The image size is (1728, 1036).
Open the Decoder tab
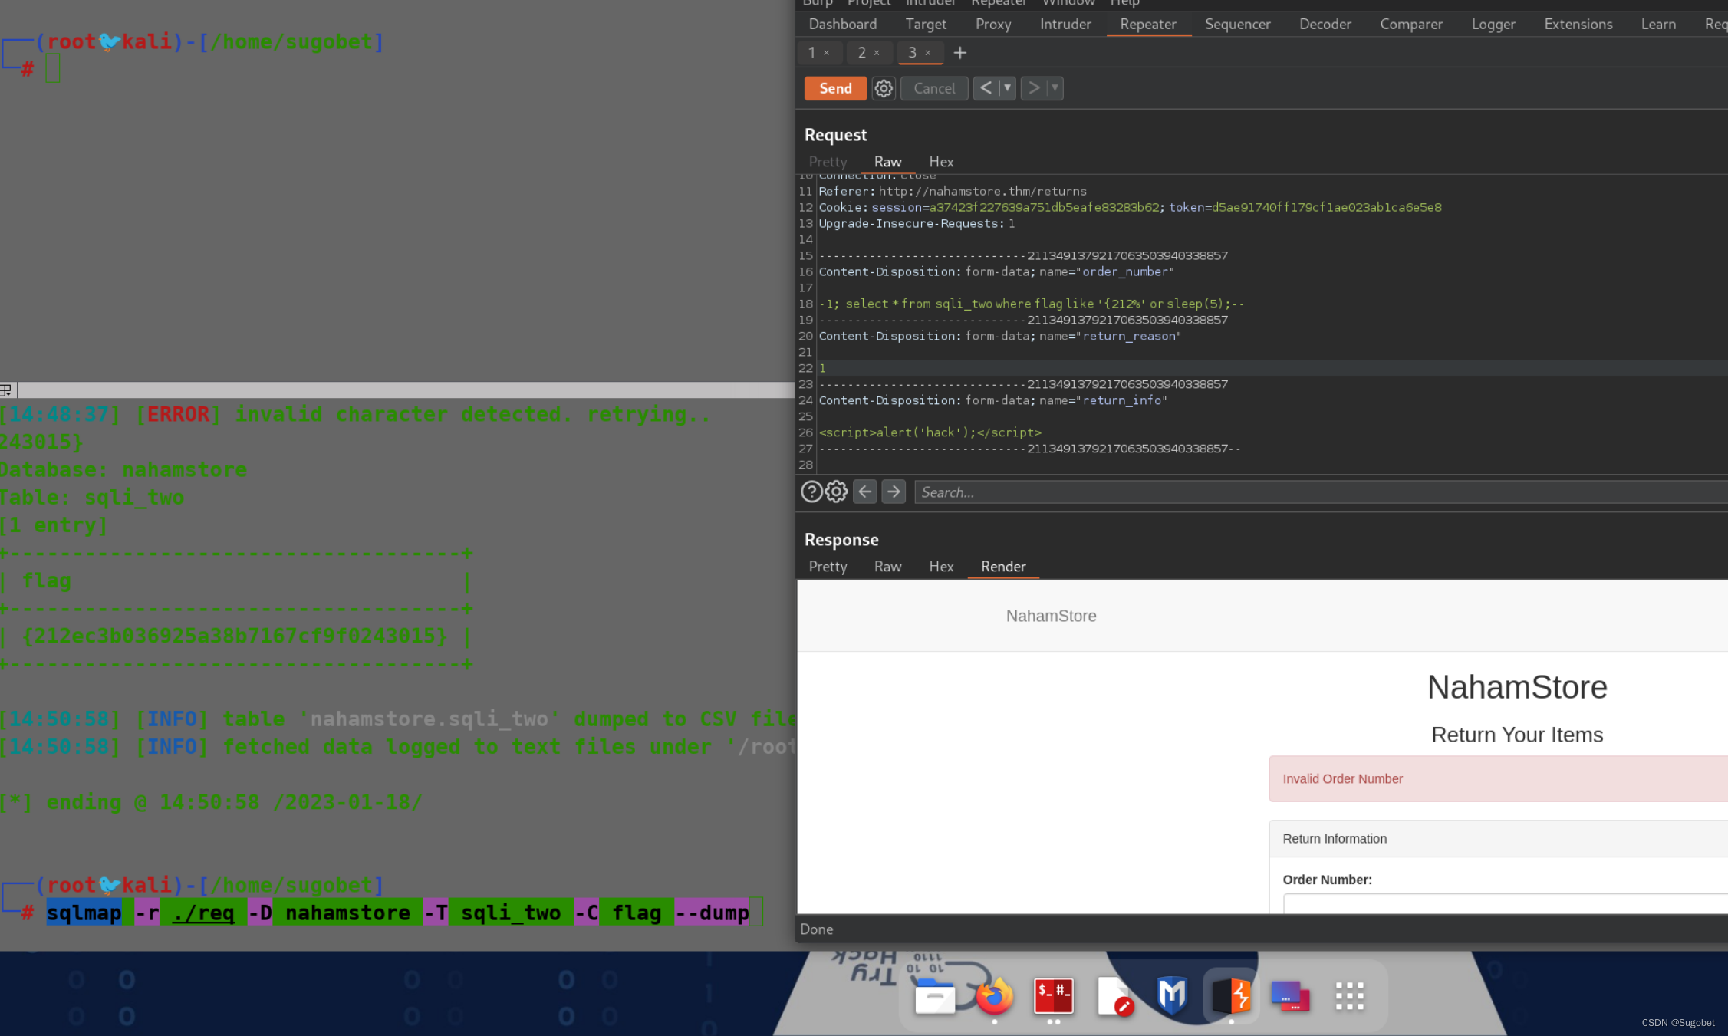coord(1325,24)
